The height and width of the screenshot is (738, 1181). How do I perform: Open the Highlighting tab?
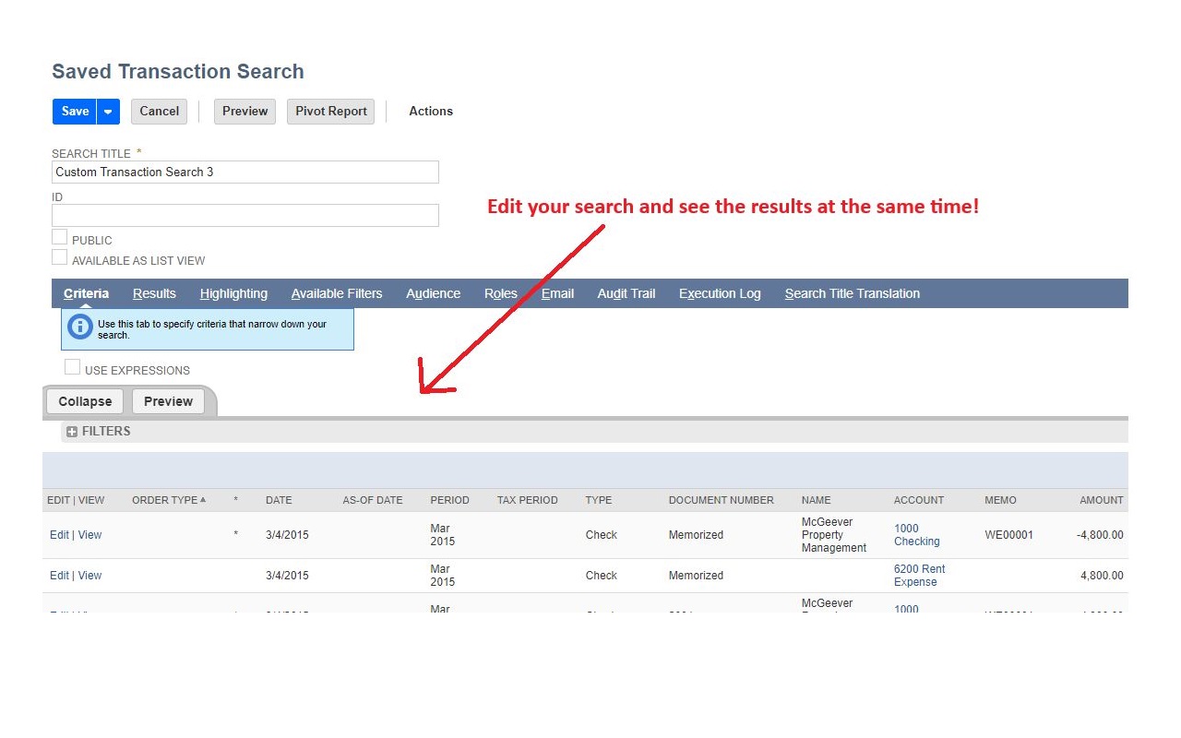click(x=233, y=293)
